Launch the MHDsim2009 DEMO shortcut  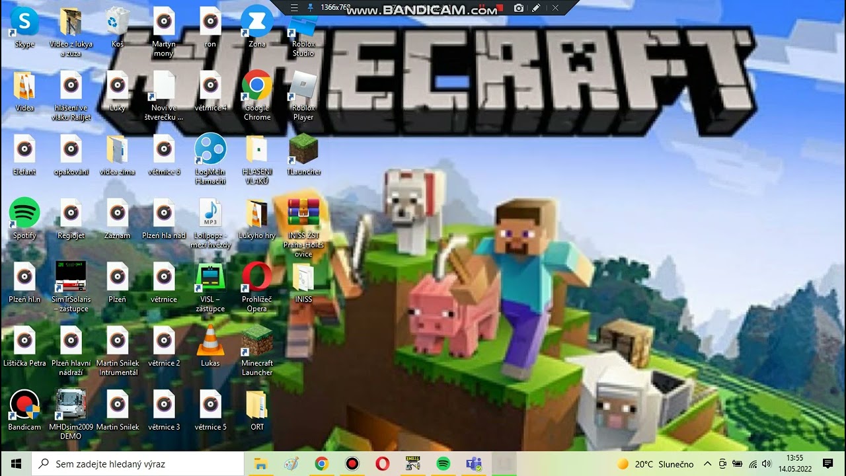(71, 415)
